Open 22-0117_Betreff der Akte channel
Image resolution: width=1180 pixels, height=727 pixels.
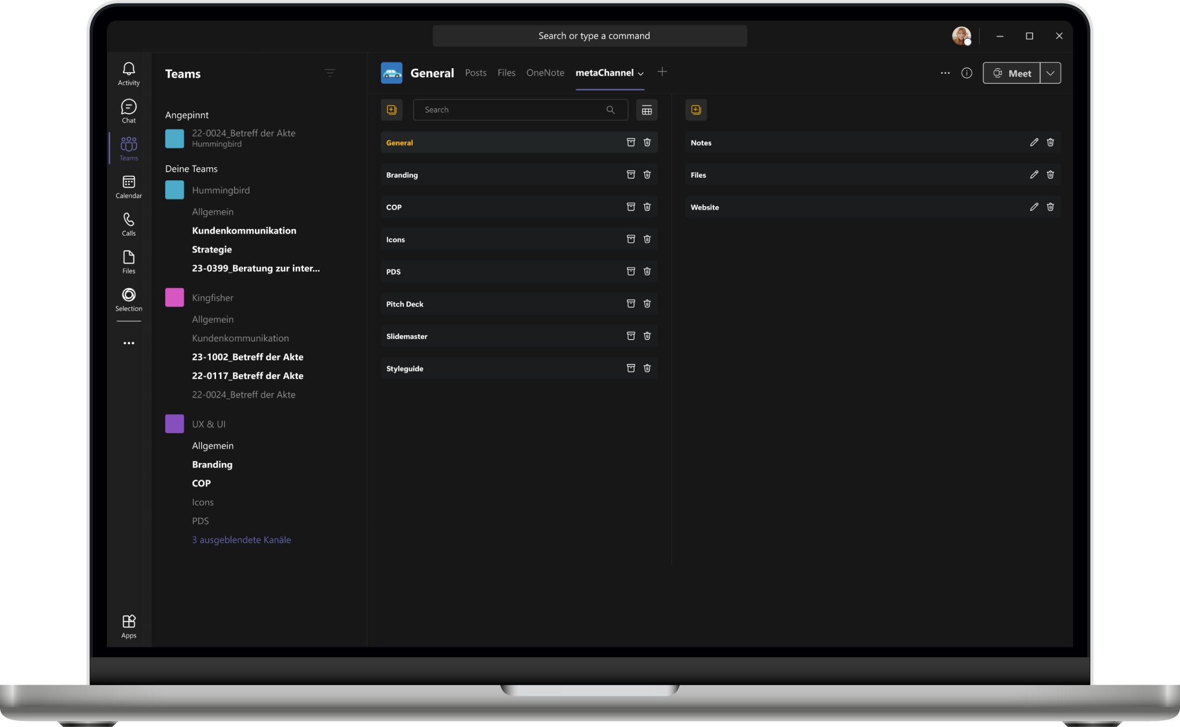[x=247, y=376]
